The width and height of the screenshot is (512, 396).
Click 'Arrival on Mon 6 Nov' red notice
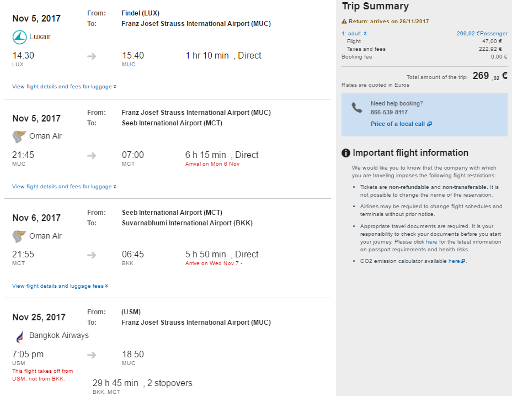[x=212, y=164]
